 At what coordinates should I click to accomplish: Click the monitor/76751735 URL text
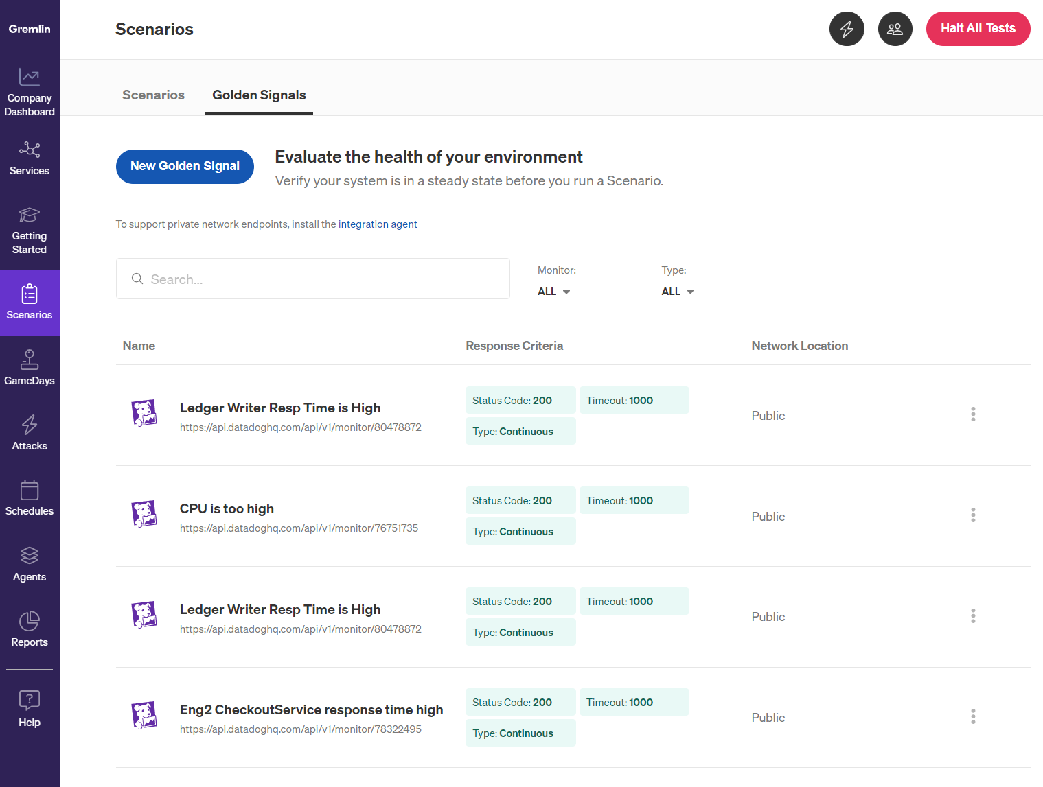299,528
